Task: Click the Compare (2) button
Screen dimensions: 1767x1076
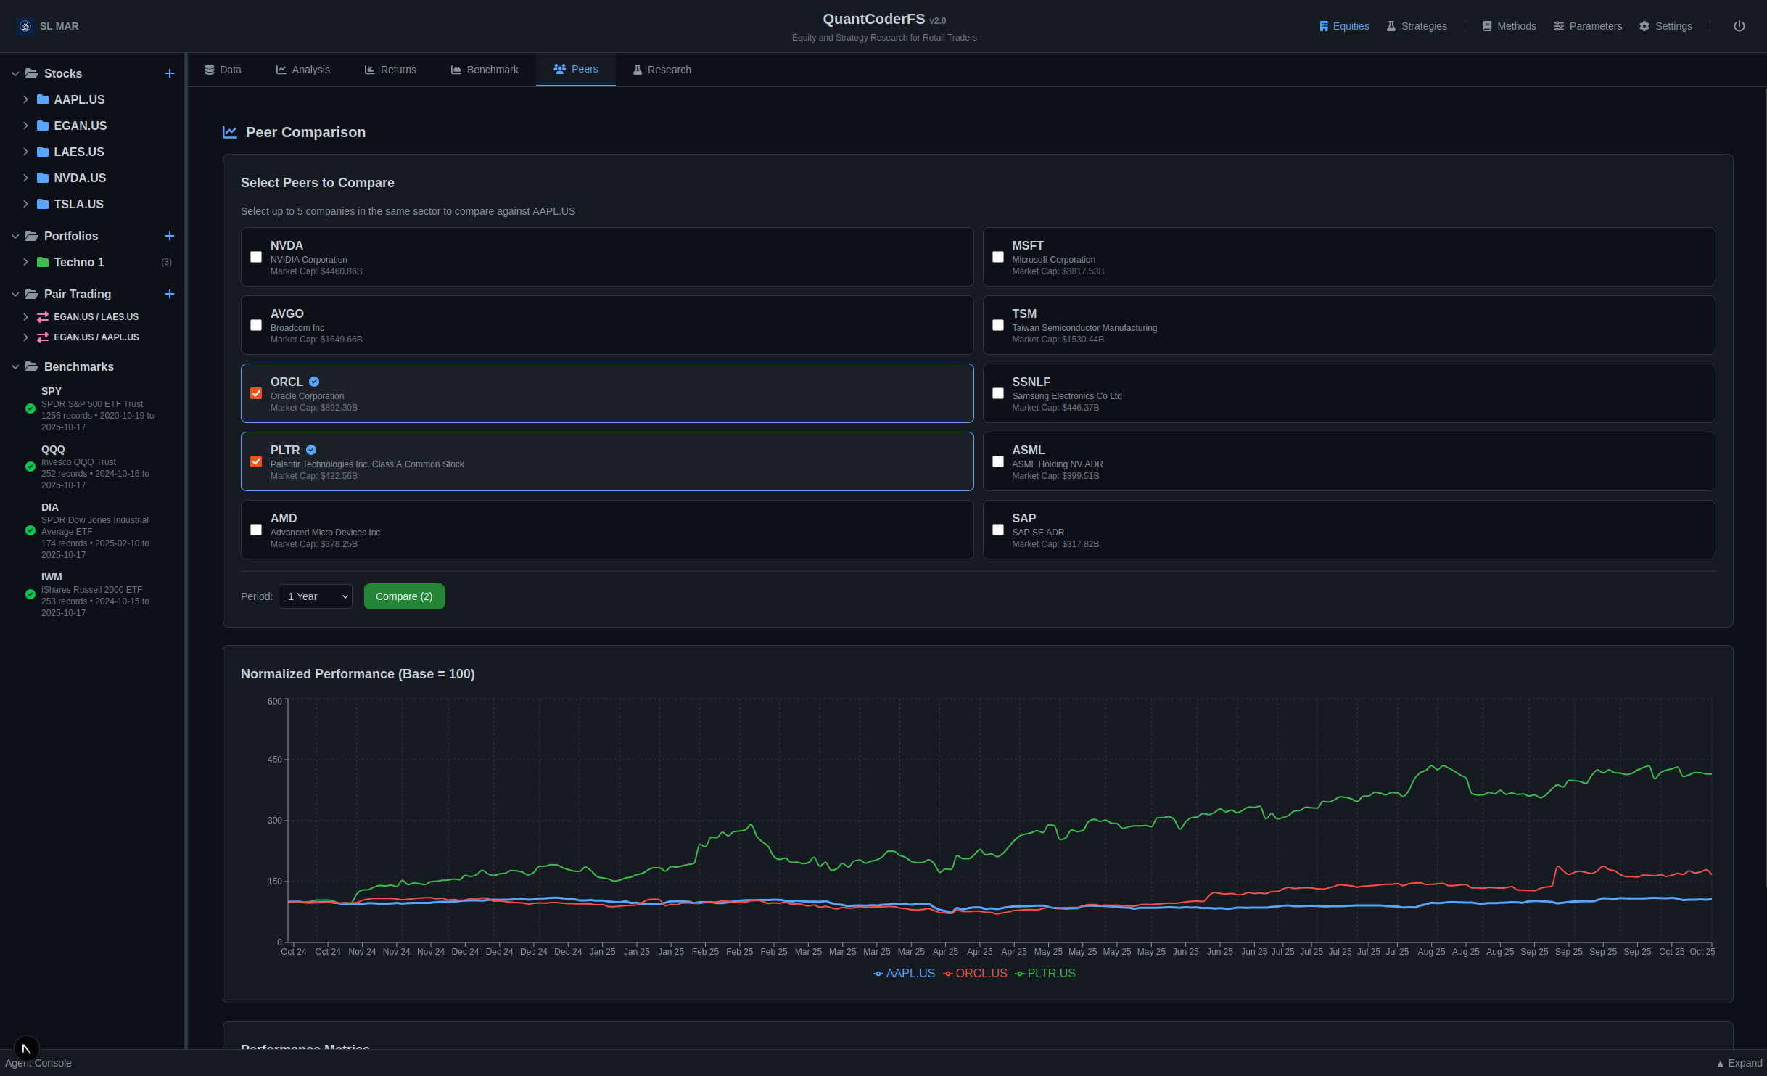Action: [x=403, y=596]
